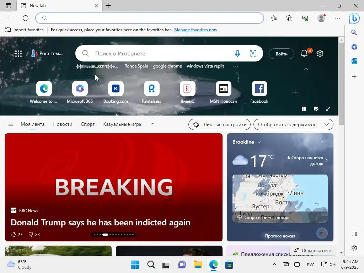Open the rain forecast arrow
The height and width of the screenshot is (273, 364).
(x=326, y=160)
